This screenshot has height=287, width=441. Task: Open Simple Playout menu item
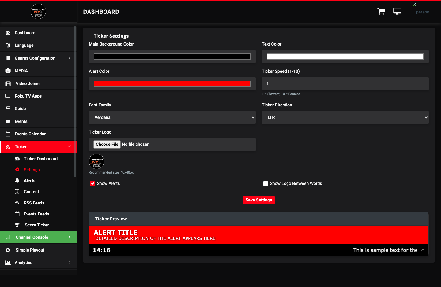pyautogui.click(x=38, y=250)
